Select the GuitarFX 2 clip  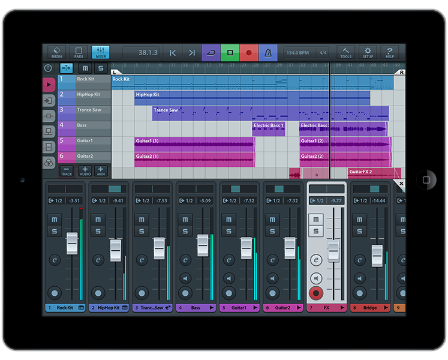tap(374, 173)
